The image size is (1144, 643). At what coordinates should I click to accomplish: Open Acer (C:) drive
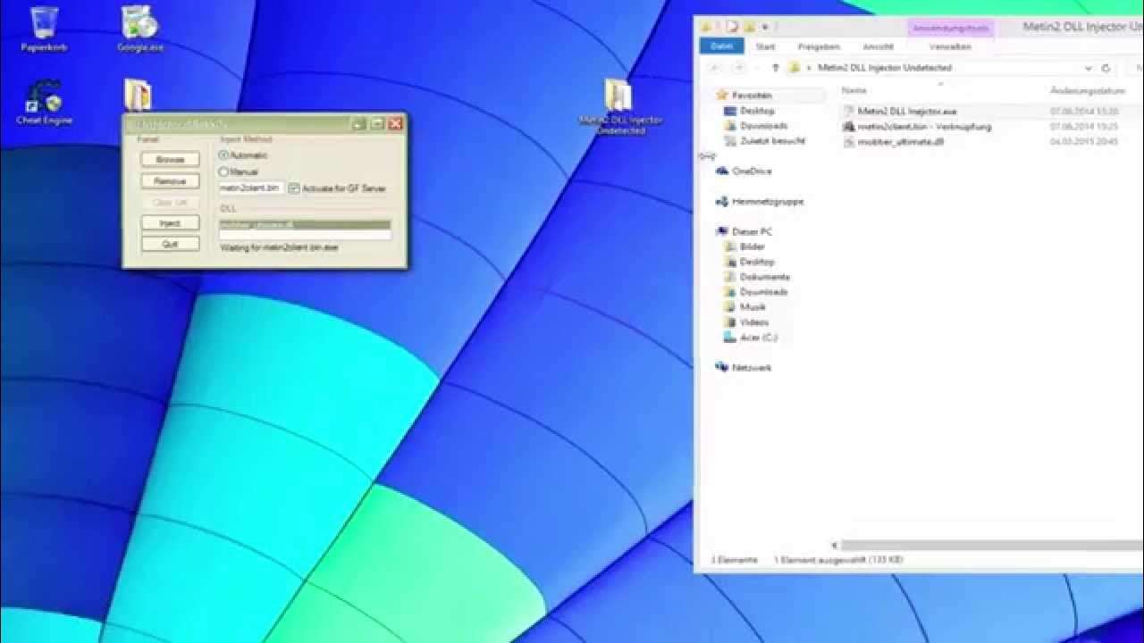[x=758, y=338]
